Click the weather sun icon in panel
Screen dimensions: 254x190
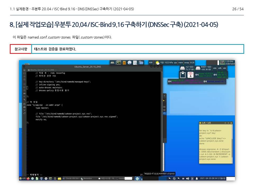pos(157,63)
